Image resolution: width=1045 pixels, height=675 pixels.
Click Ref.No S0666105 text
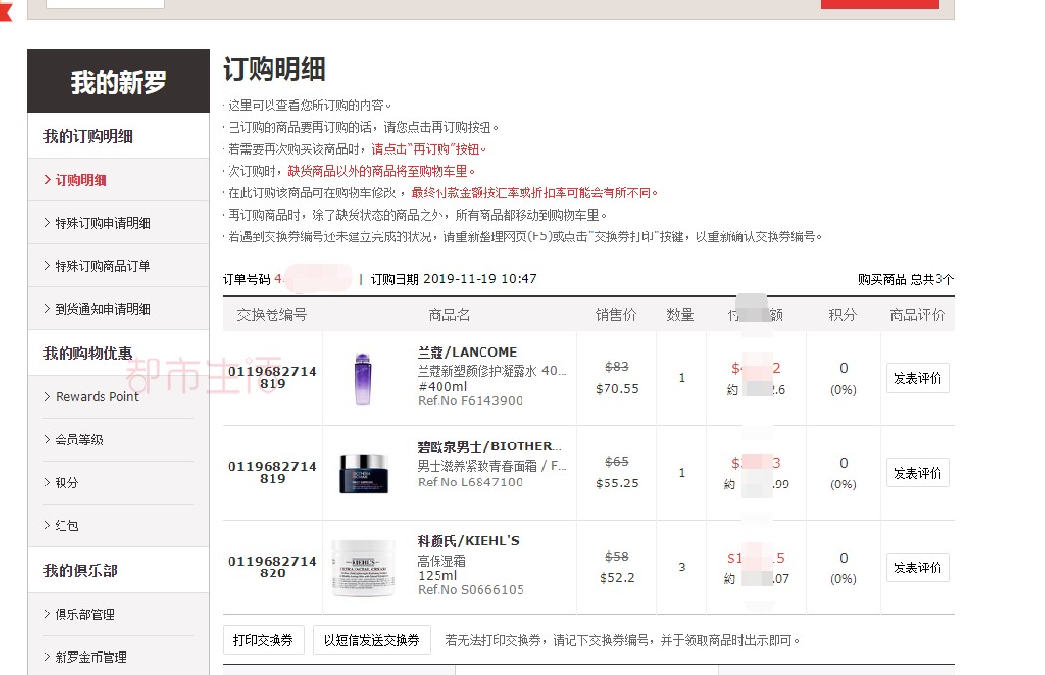[471, 590]
